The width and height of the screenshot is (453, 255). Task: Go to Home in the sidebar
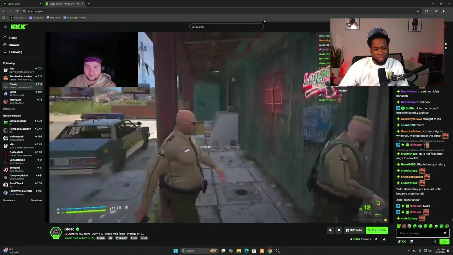[13, 38]
